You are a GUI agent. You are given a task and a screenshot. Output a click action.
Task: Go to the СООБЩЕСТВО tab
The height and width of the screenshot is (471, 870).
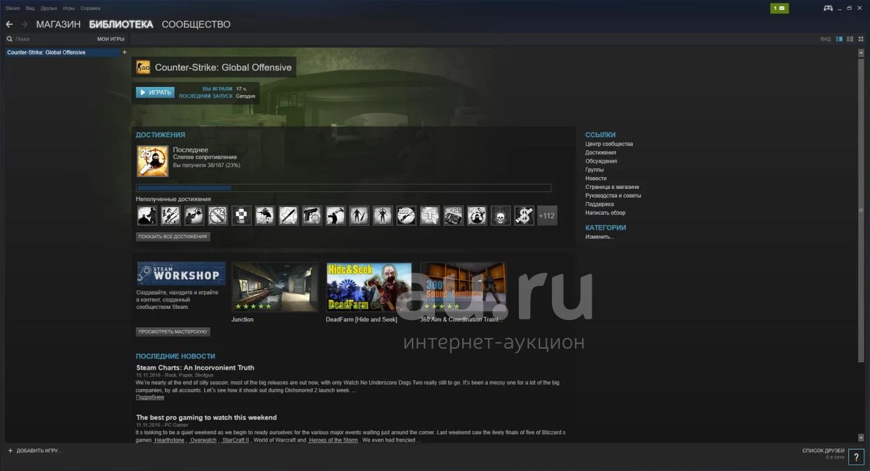pyautogui.click(x=196, y=24)
